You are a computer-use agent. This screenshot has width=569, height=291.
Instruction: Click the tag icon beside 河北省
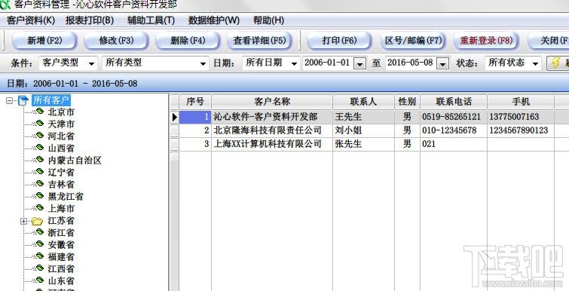[x=39, y=136]
